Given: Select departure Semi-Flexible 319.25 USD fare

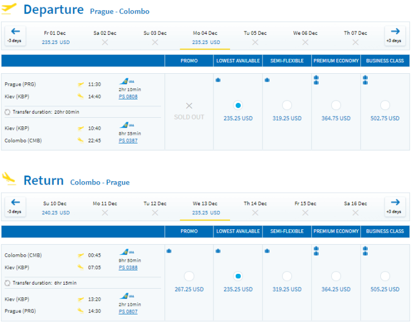Looking at the screenshot, I should pyautogui.click(x=287, y=105).
